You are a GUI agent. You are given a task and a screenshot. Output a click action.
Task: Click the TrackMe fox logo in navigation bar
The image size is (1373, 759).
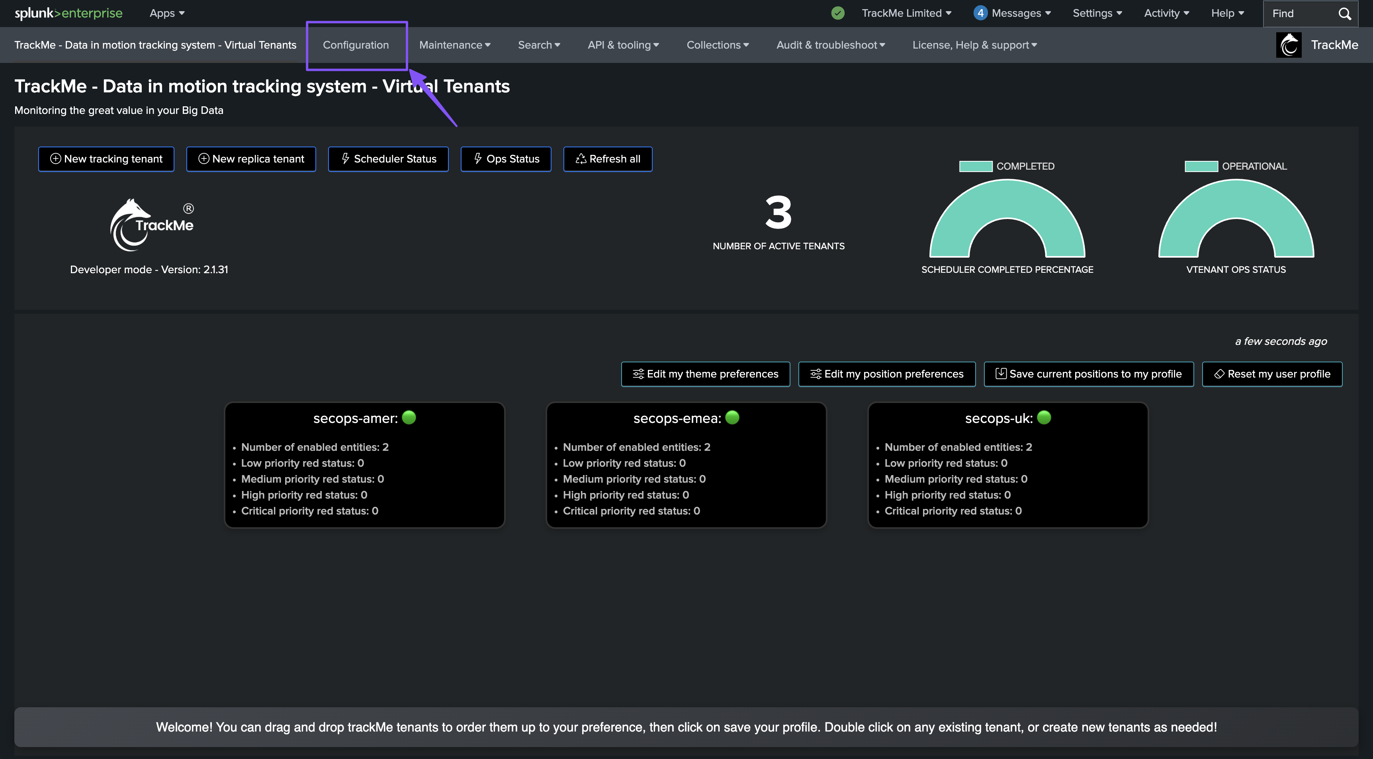(x=1289, y=45)
